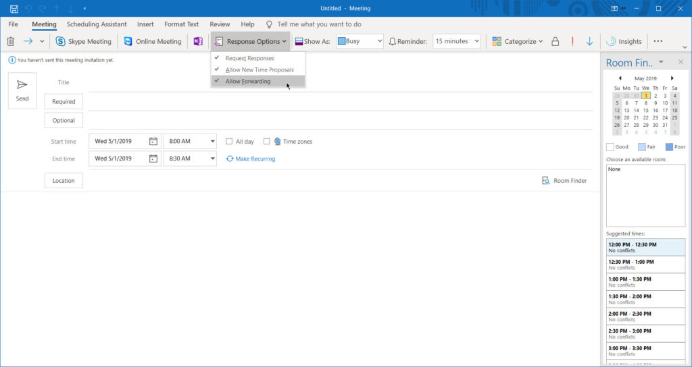Open Insights from the ribbon
The image size is (692, 367).
pos(624,41)
